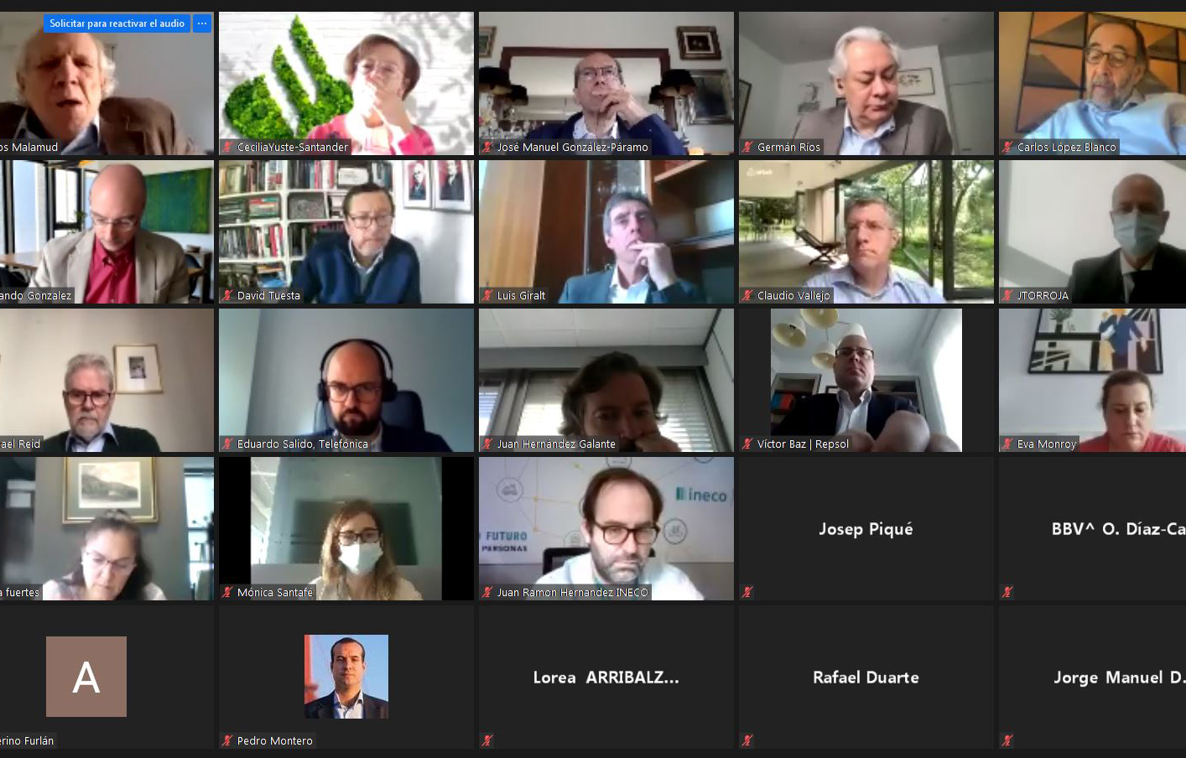Click muted mic icon next to Germán Ríos
The width and height of the screenshot is (1186, 758).
[747, 147]
